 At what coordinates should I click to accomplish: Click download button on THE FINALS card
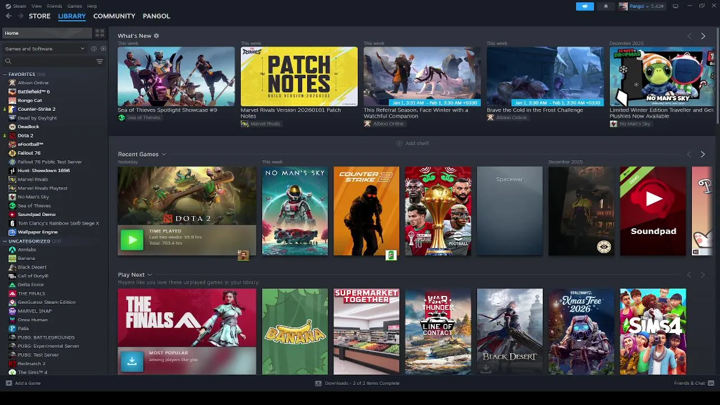click(132, 362)
